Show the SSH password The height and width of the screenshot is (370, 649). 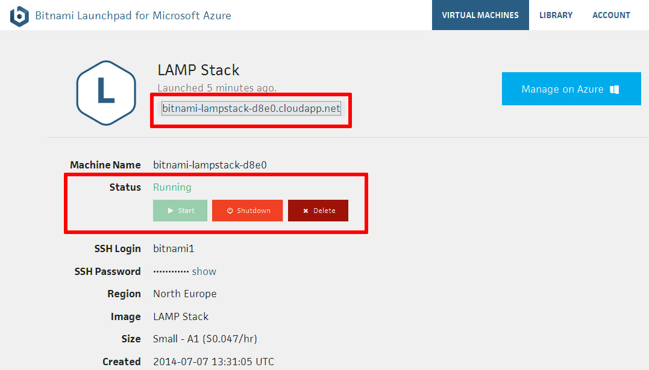point(204,271)
